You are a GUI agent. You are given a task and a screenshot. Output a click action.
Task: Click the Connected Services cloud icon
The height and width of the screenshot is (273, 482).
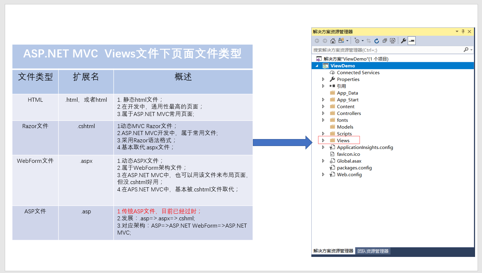click(332, 72)
